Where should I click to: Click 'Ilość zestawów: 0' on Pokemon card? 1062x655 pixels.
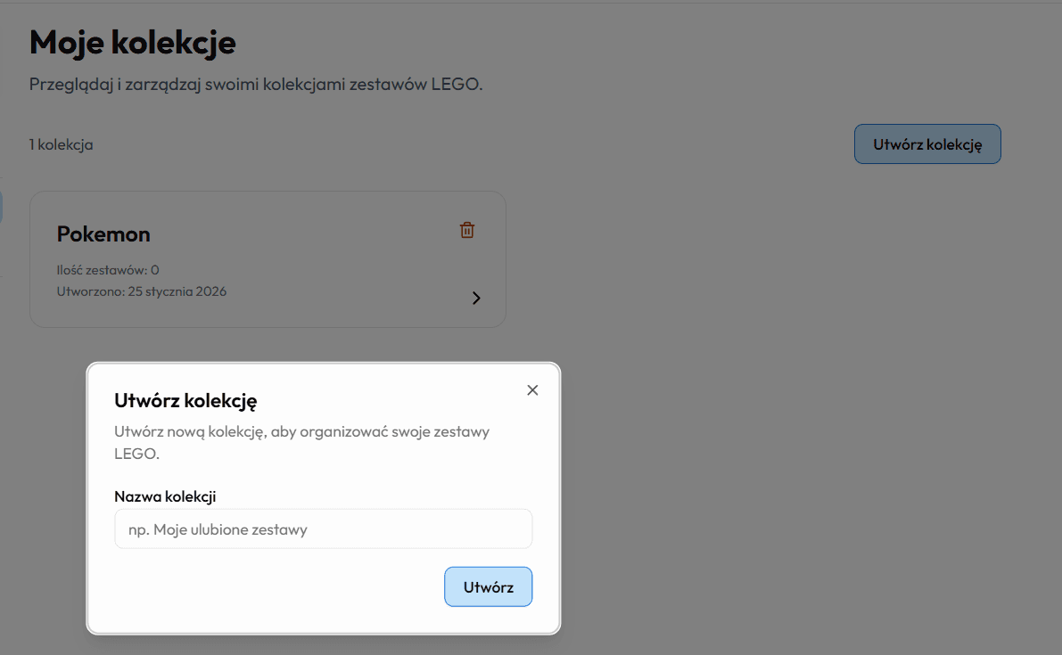(108, 270)
